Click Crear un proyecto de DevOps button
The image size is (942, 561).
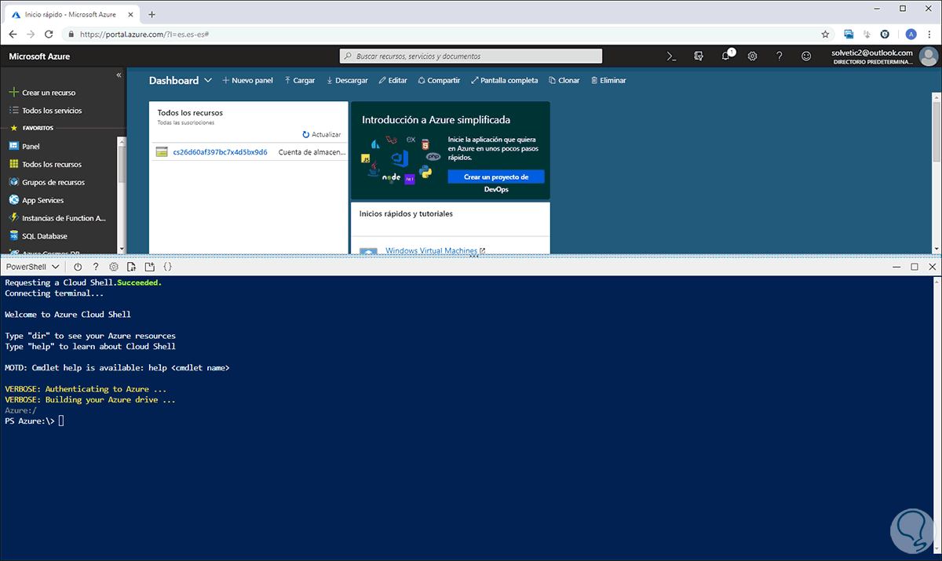point(495,177)
